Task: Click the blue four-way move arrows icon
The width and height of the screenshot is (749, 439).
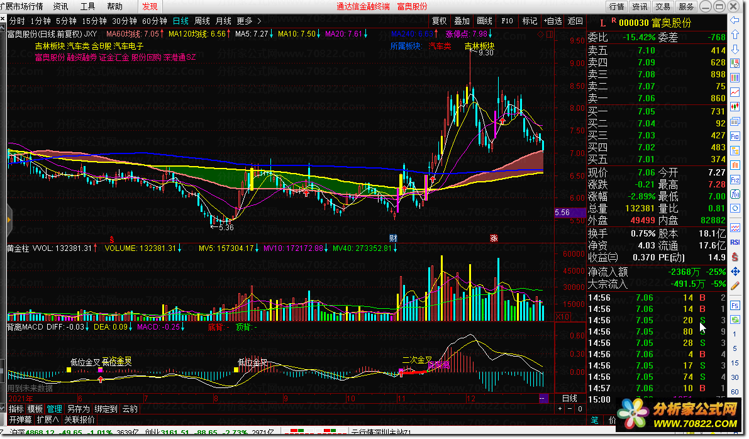Action: click(735, 271)
